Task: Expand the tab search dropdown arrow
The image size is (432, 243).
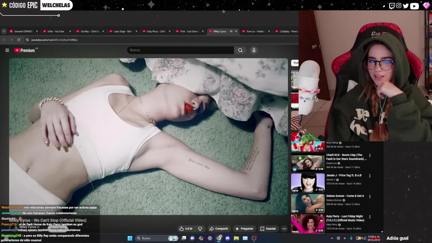Action: [x=4, y=31]
